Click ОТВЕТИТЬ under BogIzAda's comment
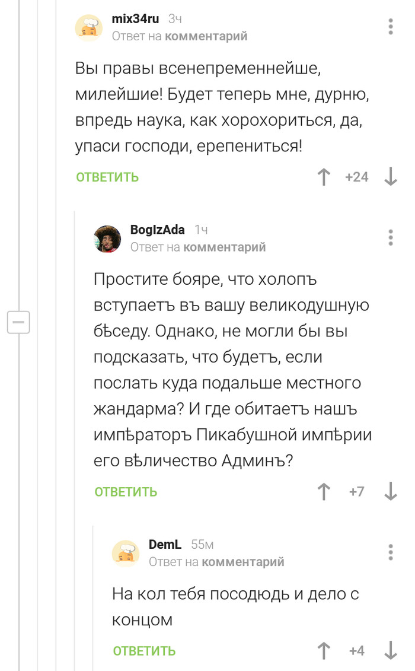The height and width of the screenshot is (671, 415). point(126,491)
